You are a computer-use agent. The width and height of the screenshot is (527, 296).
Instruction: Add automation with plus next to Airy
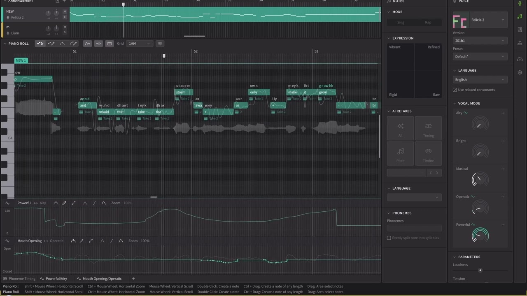tap(503, 113)
